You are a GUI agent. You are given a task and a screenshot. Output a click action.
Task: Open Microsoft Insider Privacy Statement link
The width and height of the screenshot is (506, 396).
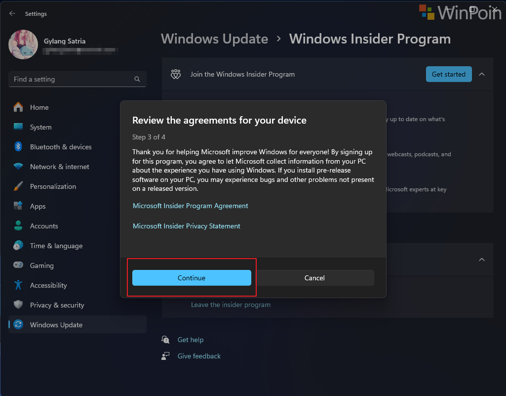pyautogui.click(x=187, y=226)
